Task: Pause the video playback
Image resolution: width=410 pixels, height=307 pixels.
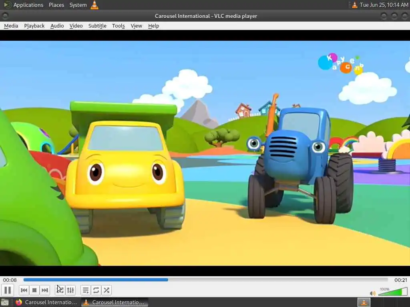Action: click(x=8, y=290)
